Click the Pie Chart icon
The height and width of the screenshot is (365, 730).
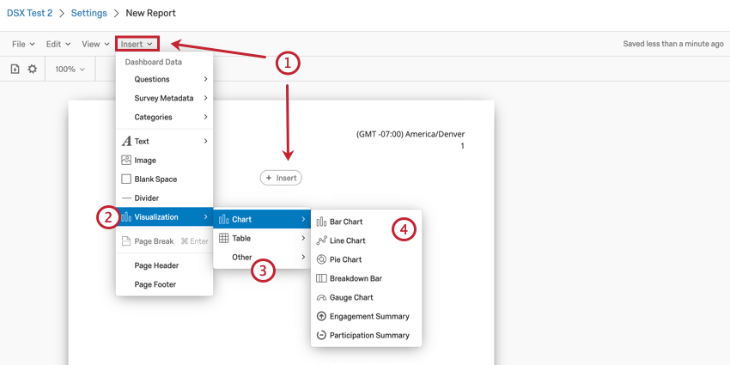click(x=321, y=259)
